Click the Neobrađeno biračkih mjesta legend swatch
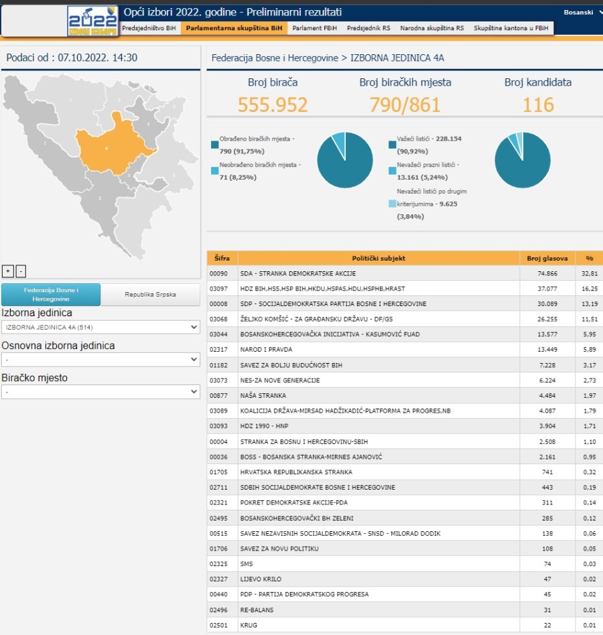 214,171
